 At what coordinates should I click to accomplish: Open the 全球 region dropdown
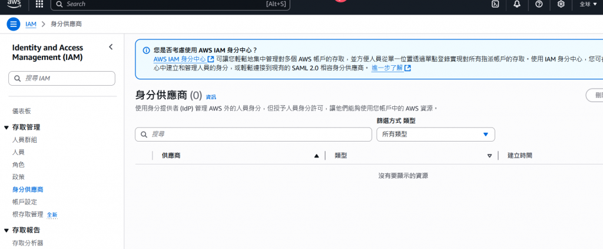click(x=588, y=4)
